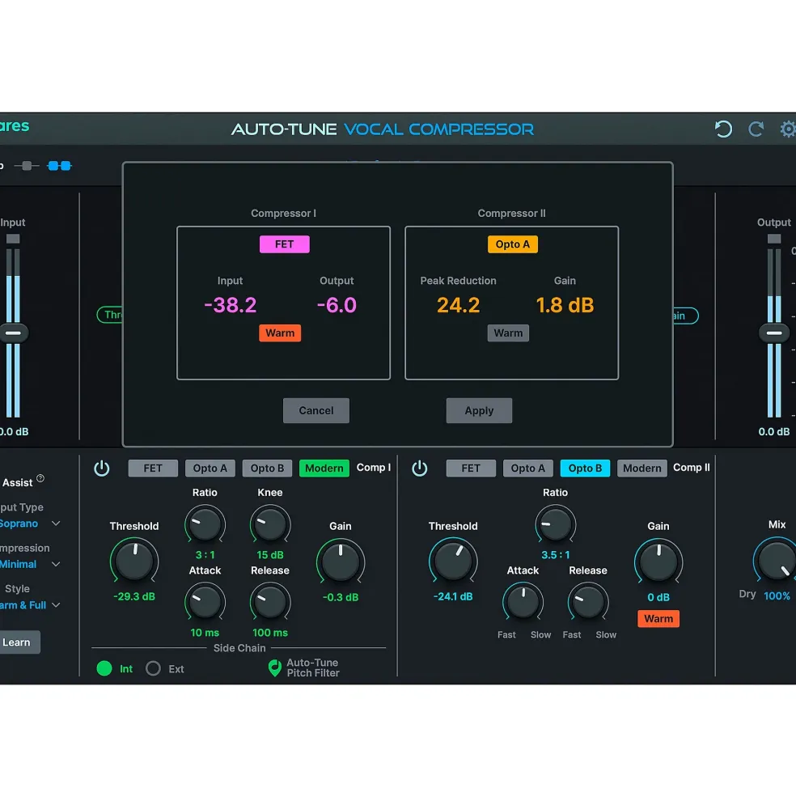Click the Input meter clip indicator
Screen dimensions: 796x797
pos(13,239)
